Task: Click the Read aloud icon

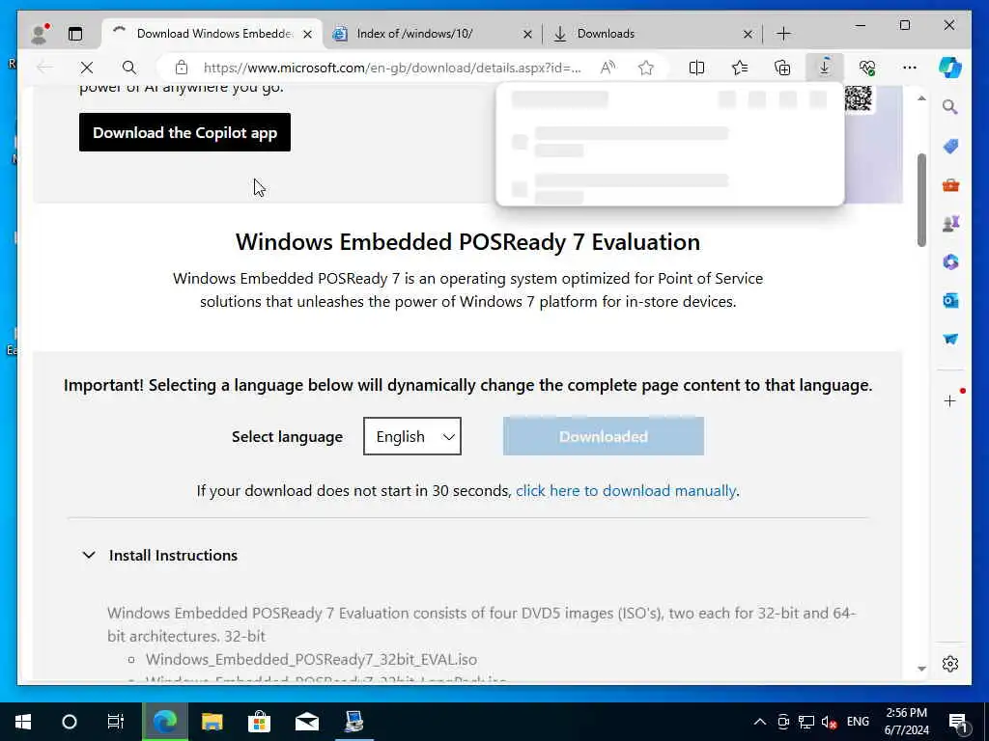Action: (608, 68)
